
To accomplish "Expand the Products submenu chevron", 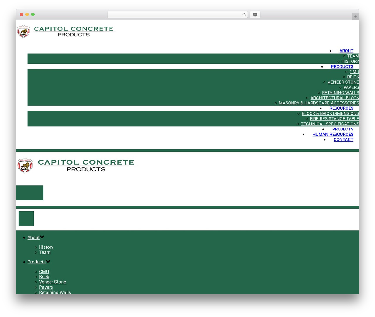I will (48, 261).
